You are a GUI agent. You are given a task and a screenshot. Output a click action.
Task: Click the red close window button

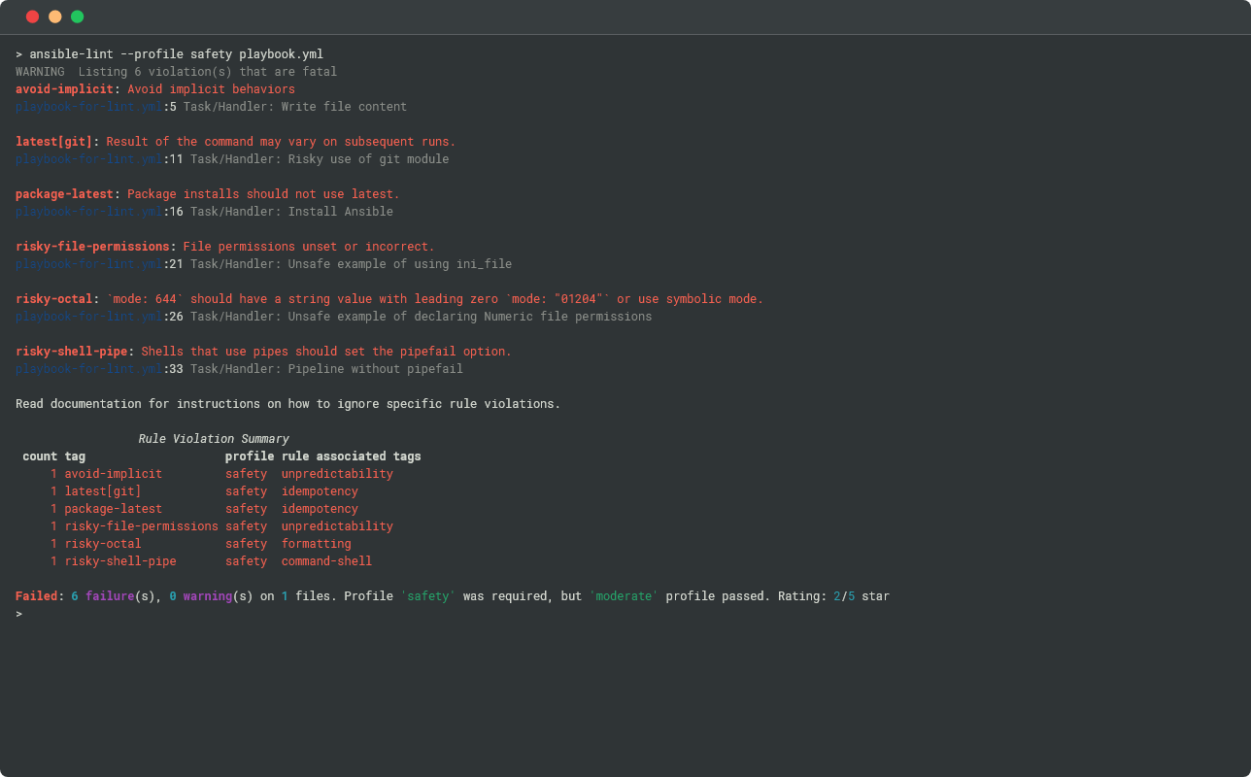tap(32, 17)
